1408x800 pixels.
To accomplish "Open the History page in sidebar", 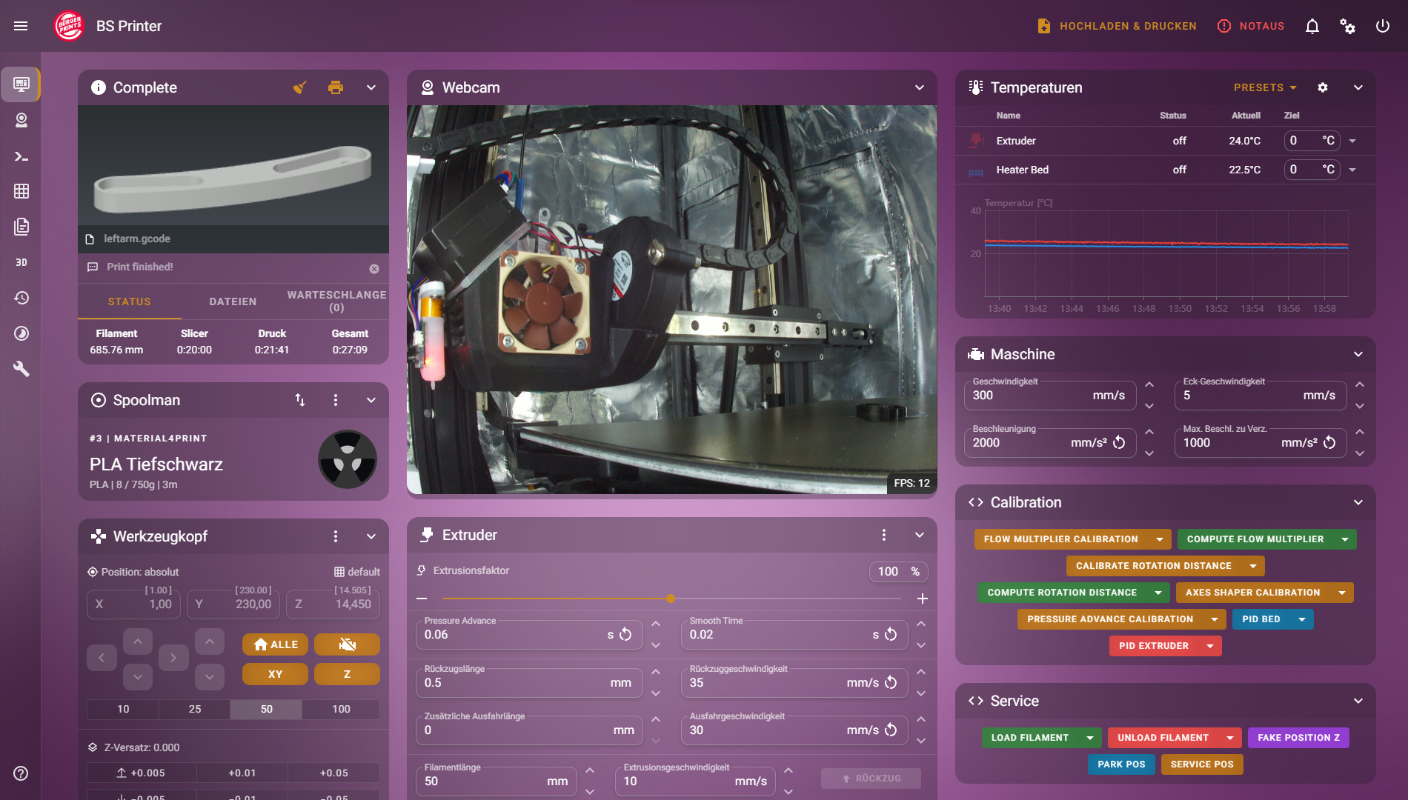I will point(21,298).
